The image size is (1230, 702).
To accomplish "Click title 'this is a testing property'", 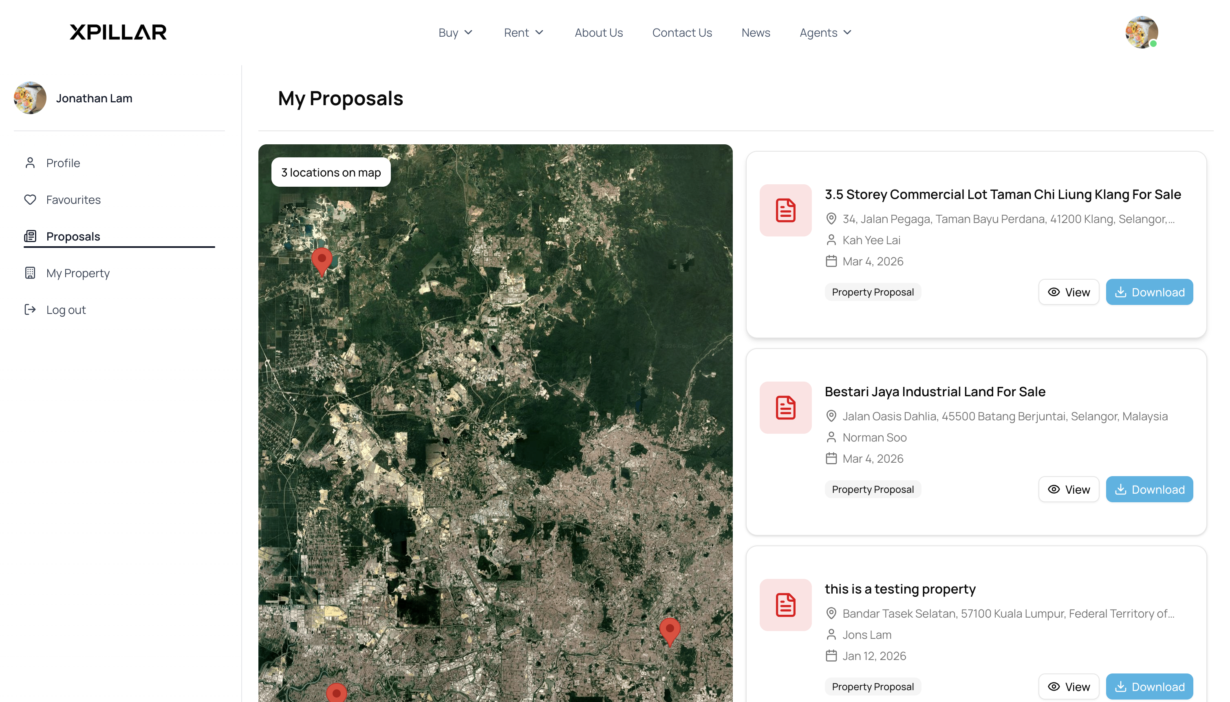I will 900,589.
